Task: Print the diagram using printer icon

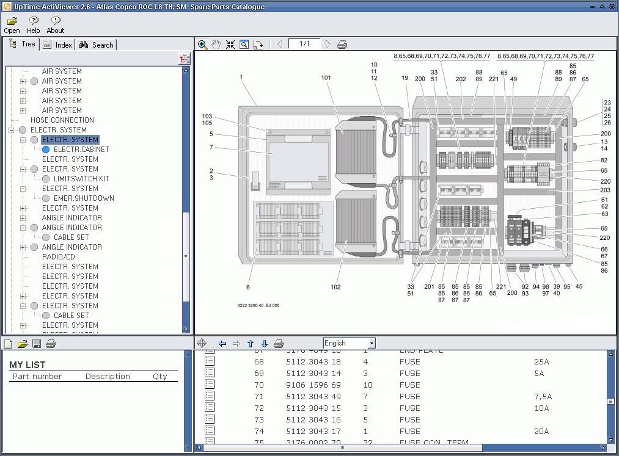Action: (342, 45)
